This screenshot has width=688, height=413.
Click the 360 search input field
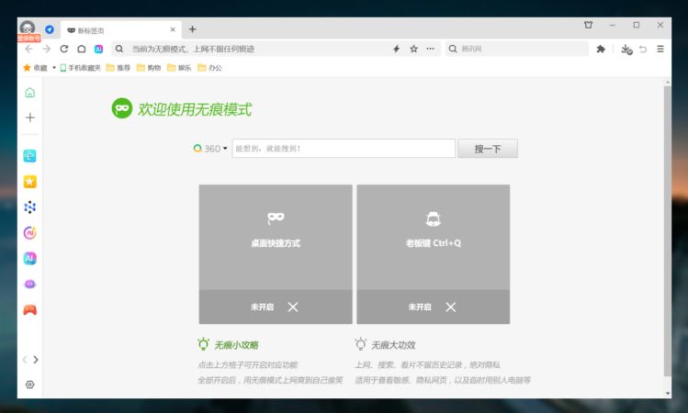click(x=343, y=149)
